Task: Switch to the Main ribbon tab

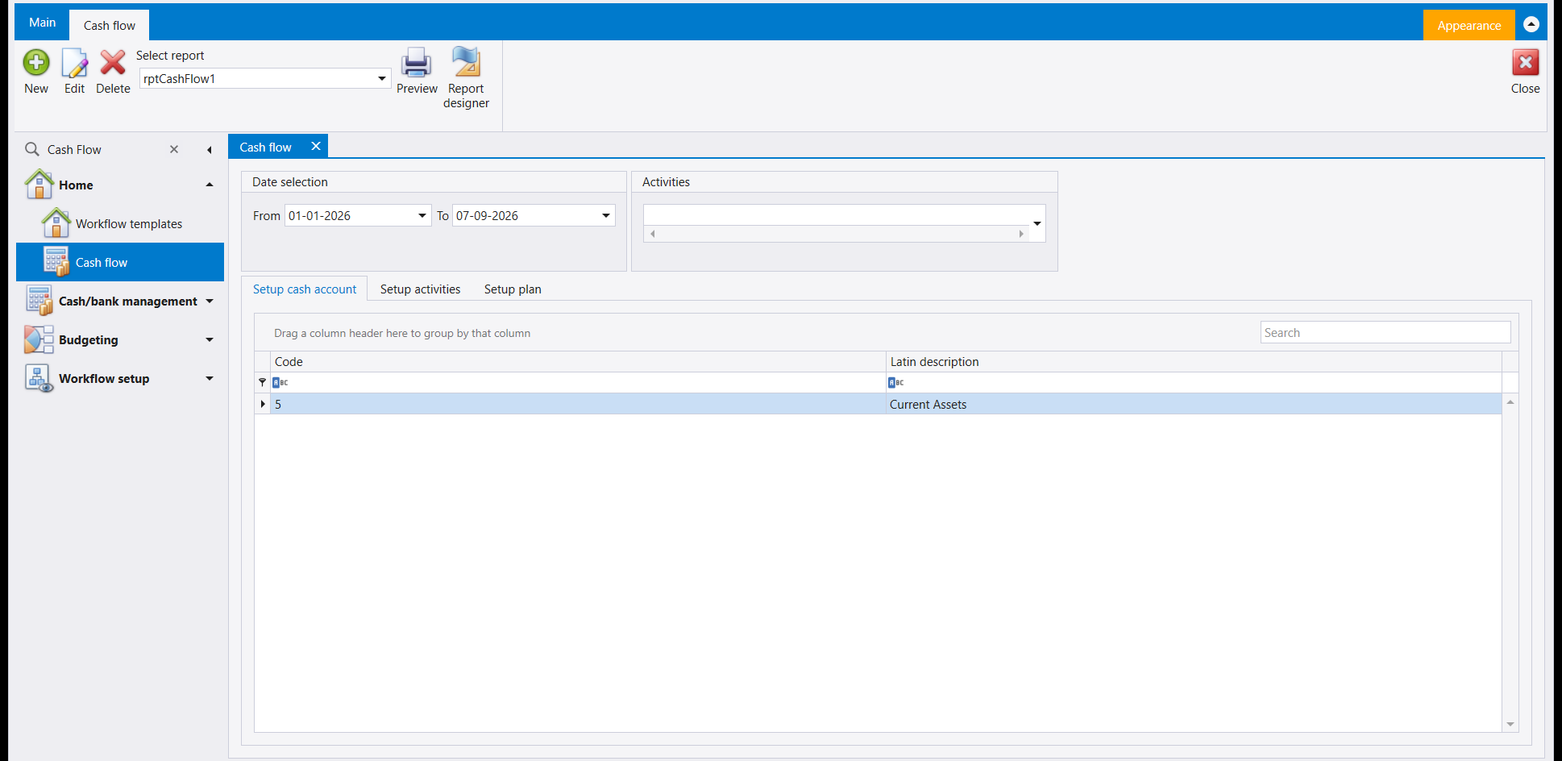Action: tap(42, 23)
